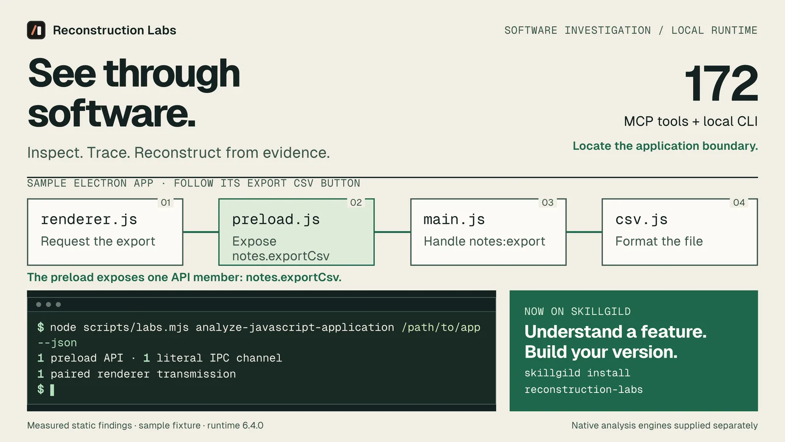Click 'NOW ON SKILLGILD' label
The height and width of the screenshot is (442, 785).
[x=577, y=311]
